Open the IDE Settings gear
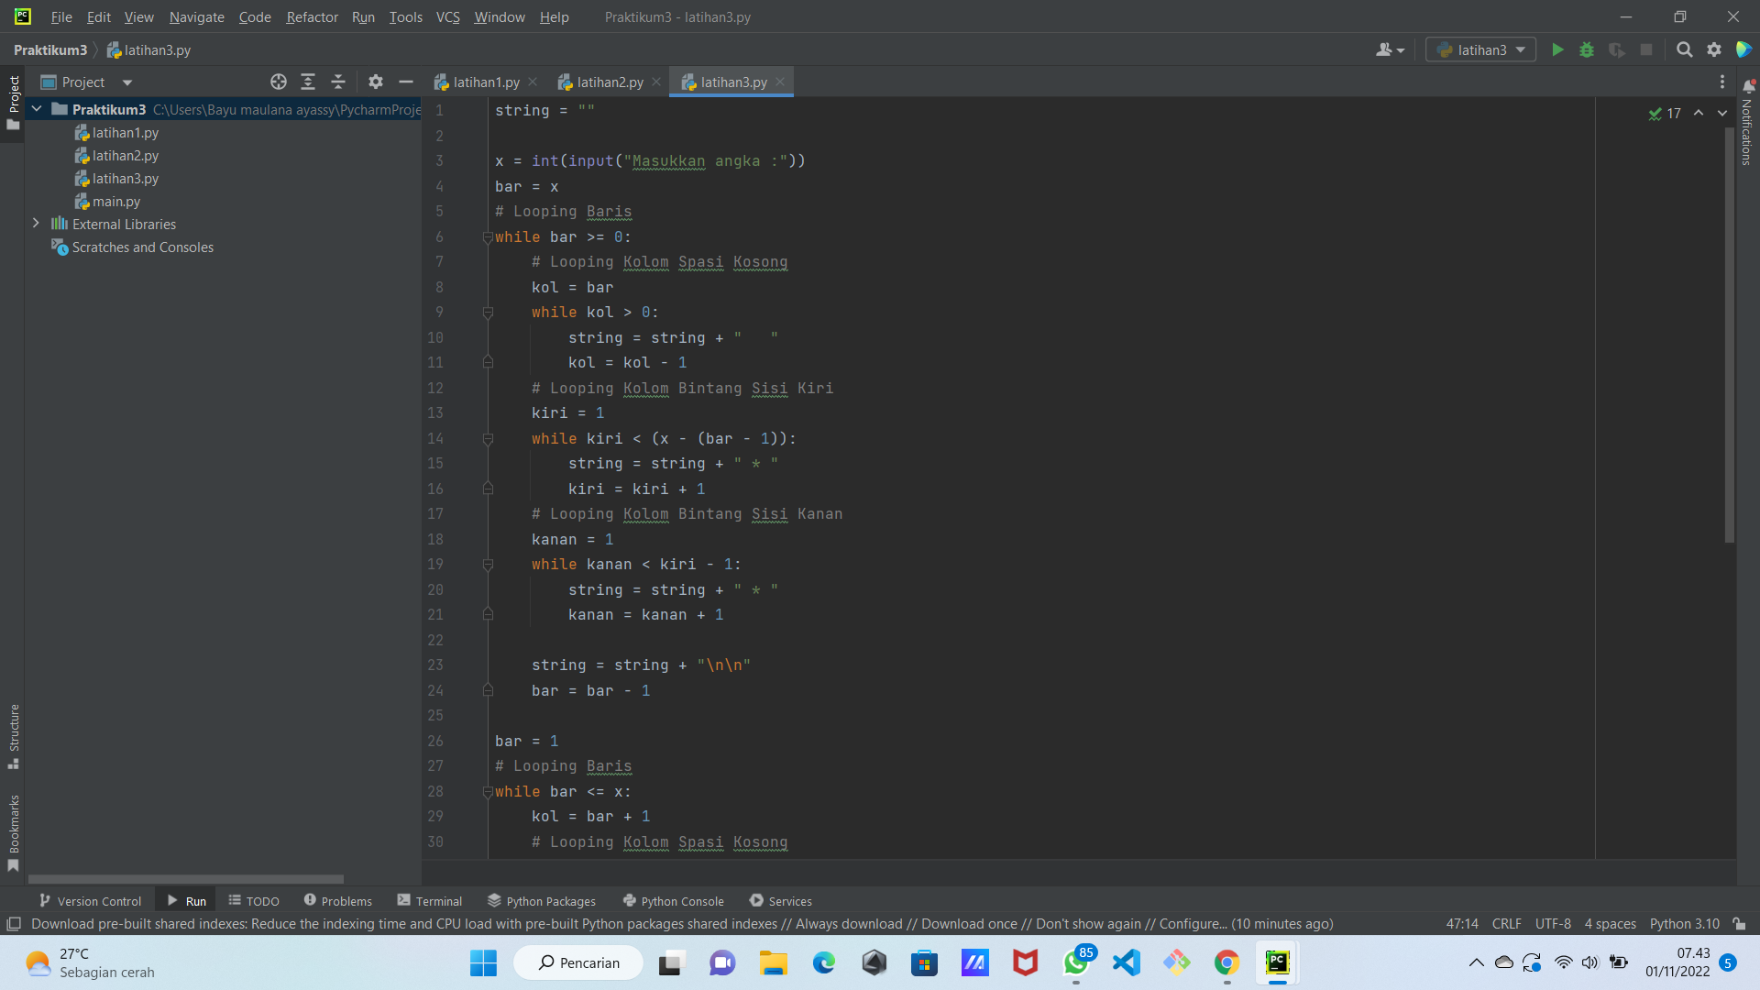 coord(1714,50)
